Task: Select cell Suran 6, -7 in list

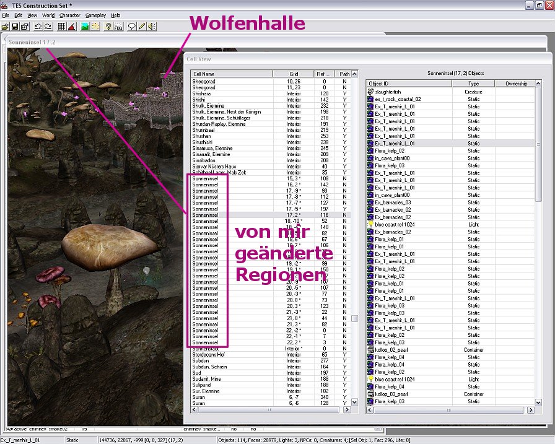Action: point(198,398)
